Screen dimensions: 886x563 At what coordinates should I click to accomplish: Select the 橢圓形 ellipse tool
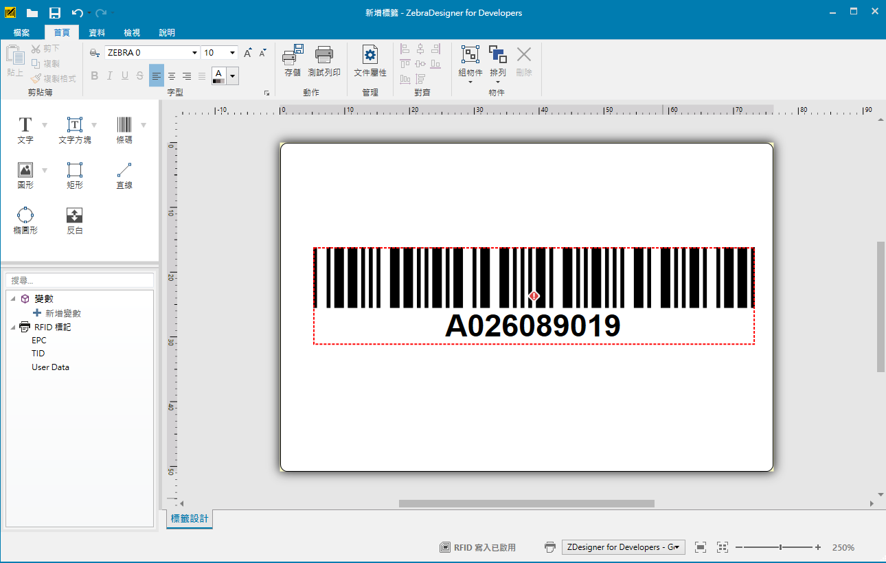coord(25,220)
